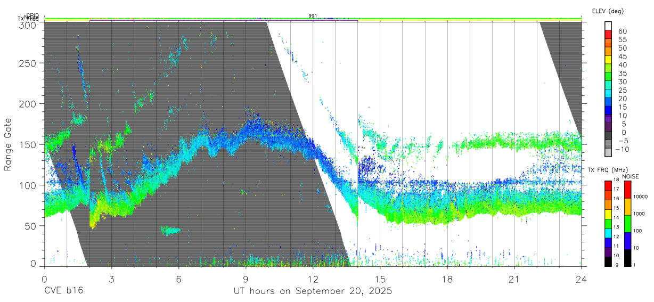
Task: Click the x-axis hour label '3'
Action: (x=111, y=279)
